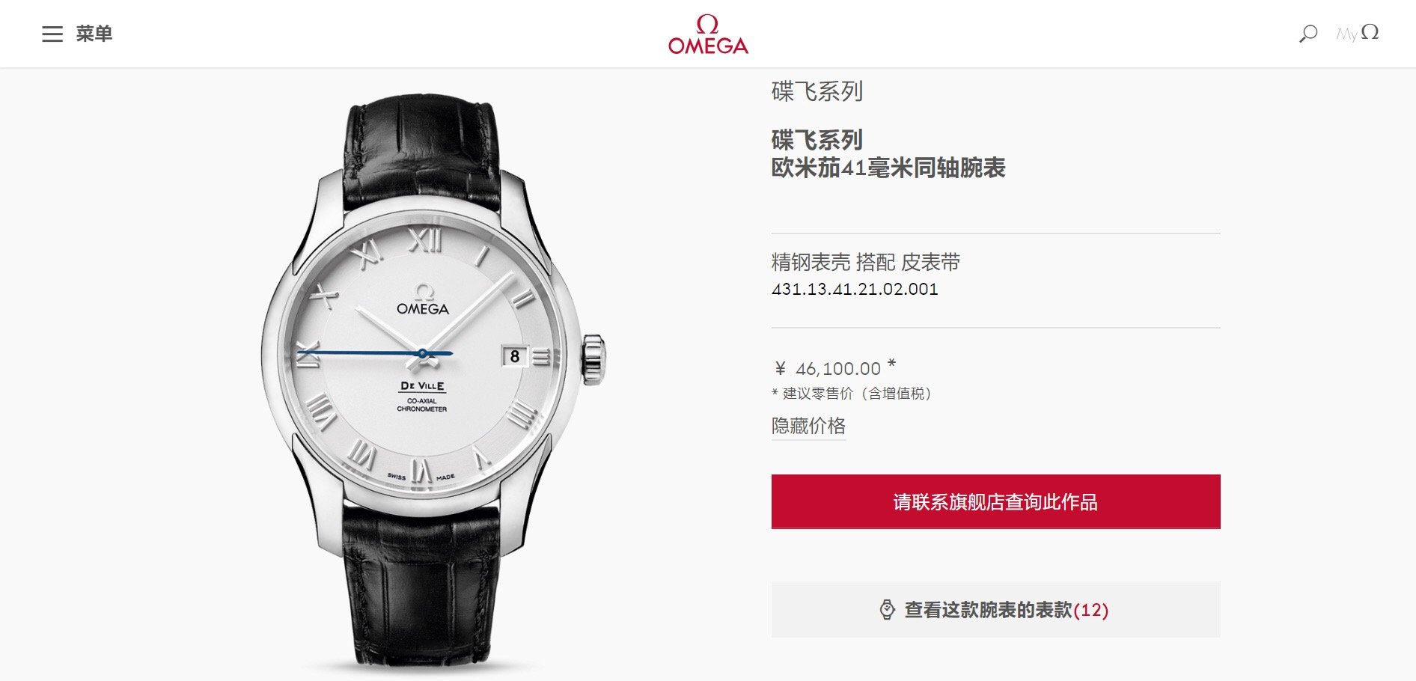The width and height of the screenshot is (1416, 681).
Task: Hide the price via 隐藏价格
Action: pos(808,426)
